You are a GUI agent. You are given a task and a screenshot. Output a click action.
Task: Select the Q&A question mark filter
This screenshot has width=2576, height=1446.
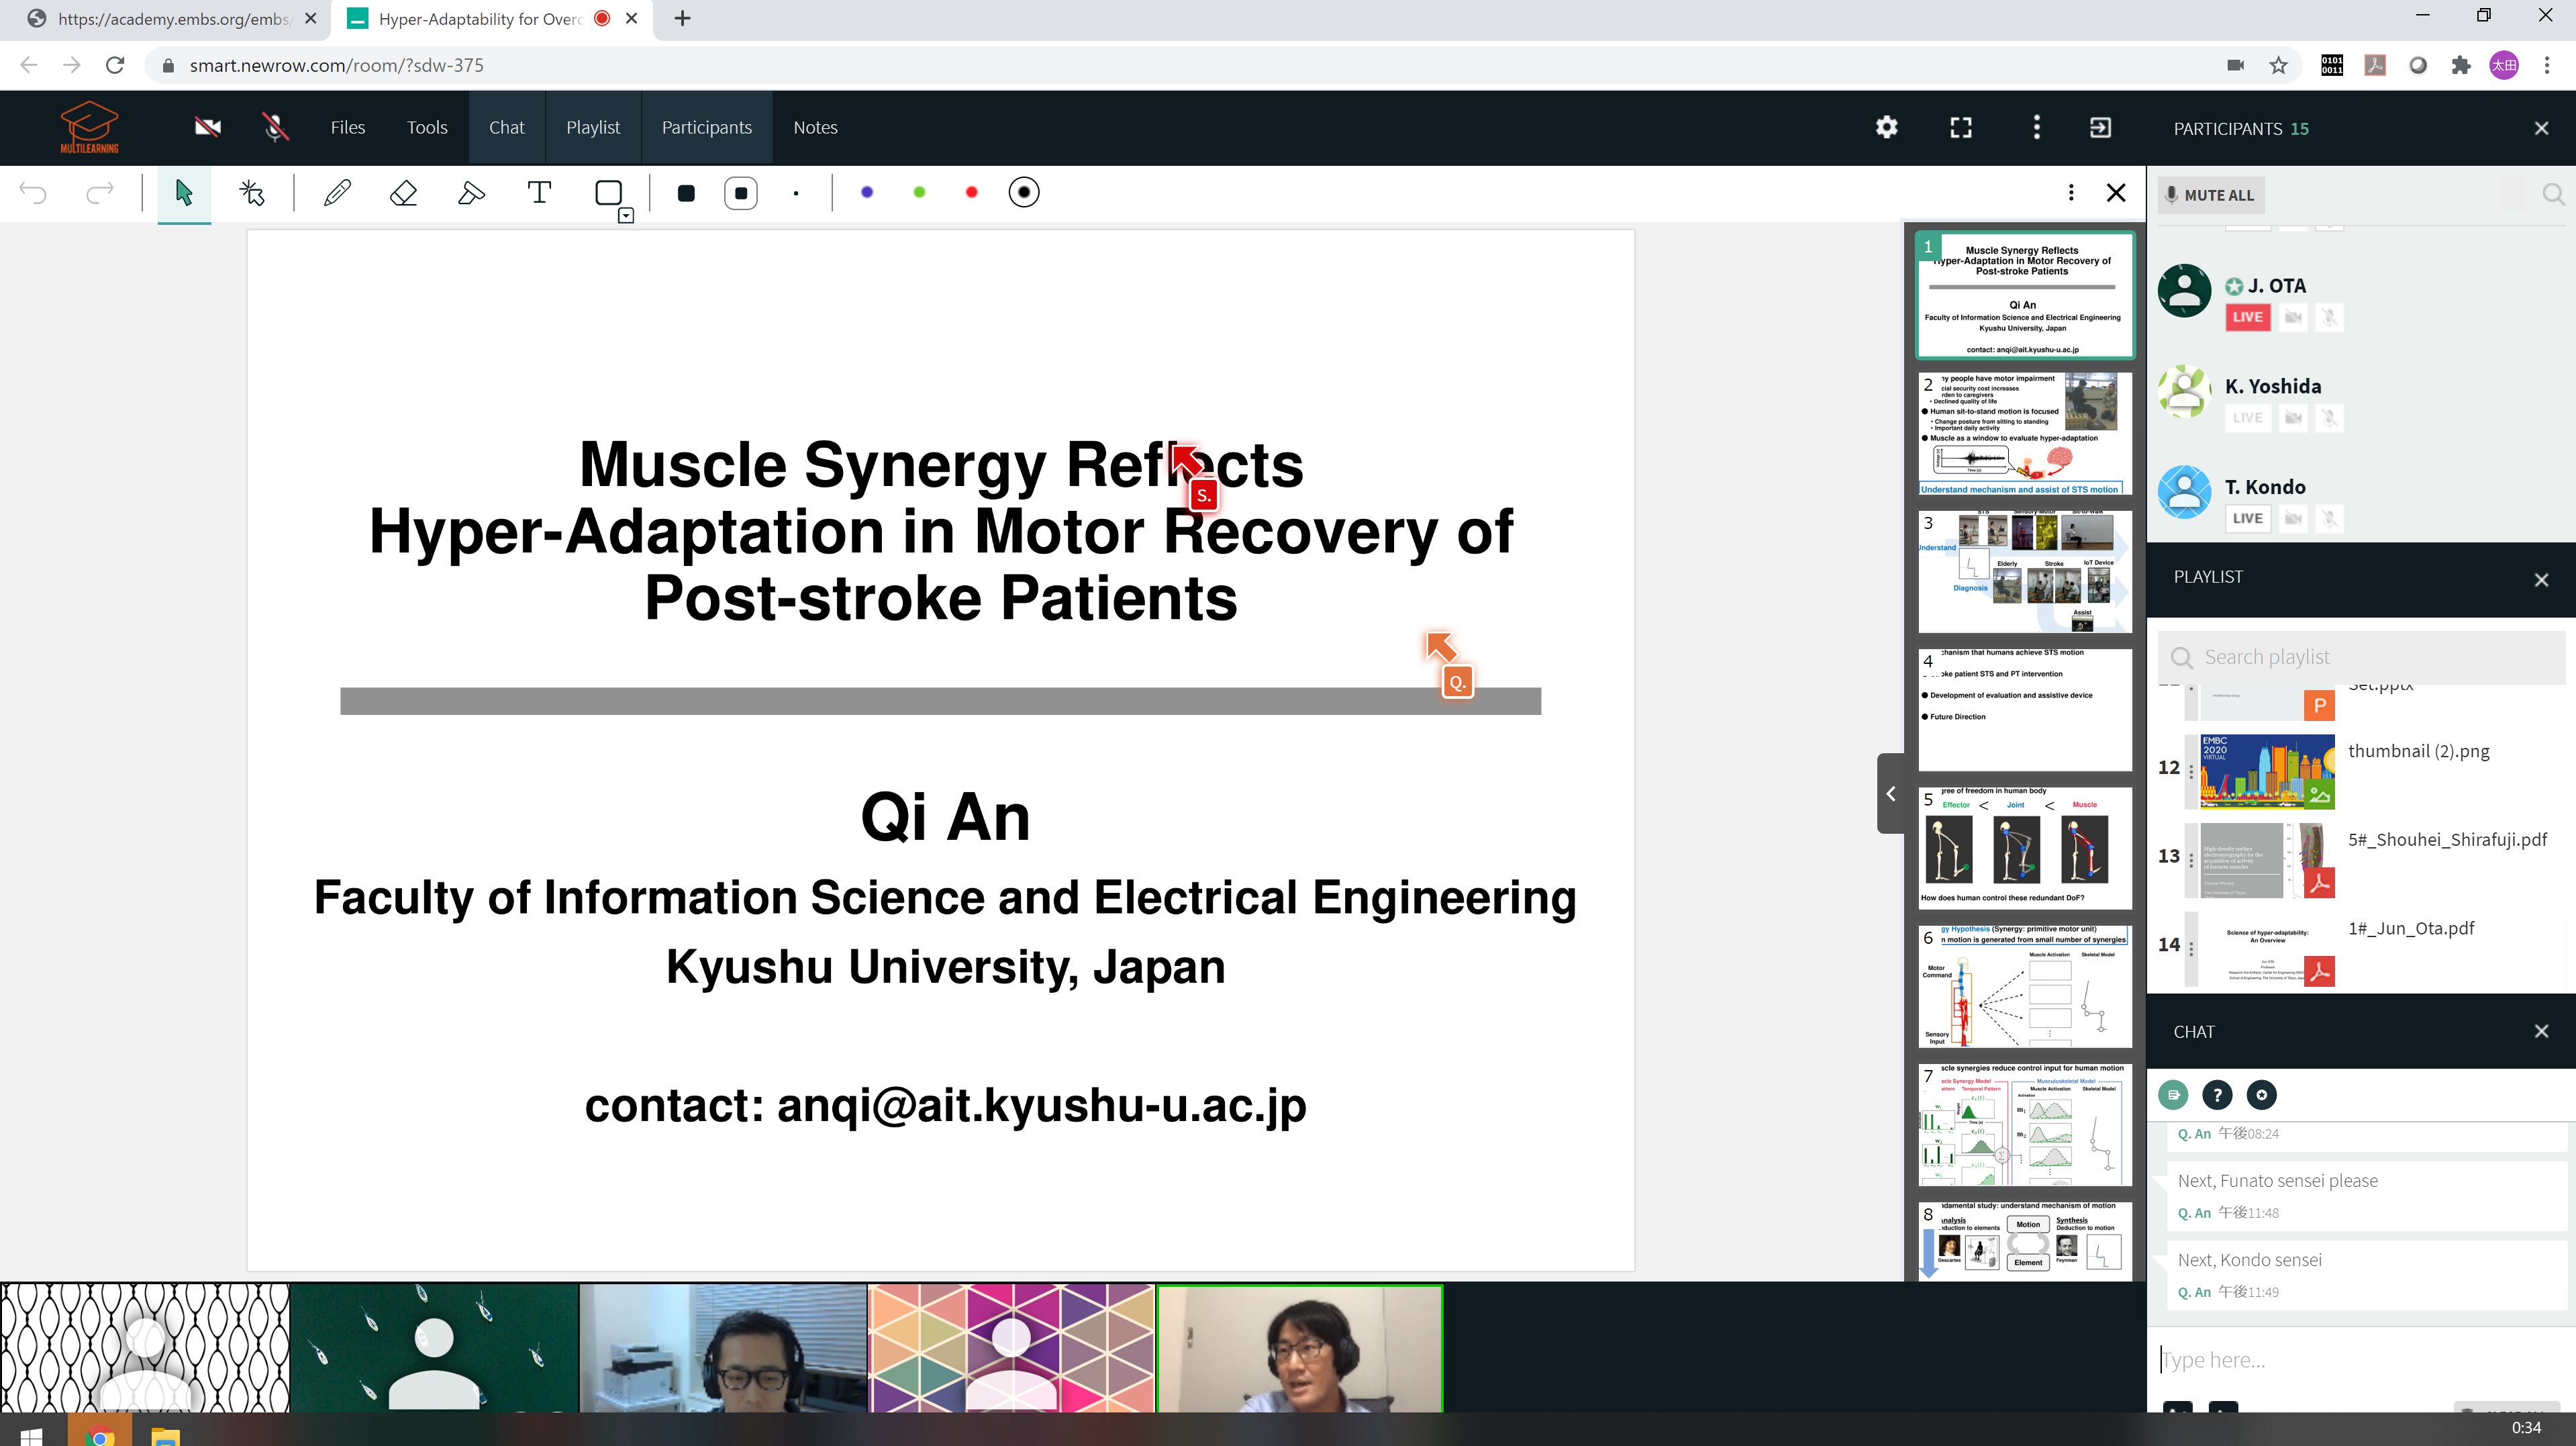coord(2217,1095)
